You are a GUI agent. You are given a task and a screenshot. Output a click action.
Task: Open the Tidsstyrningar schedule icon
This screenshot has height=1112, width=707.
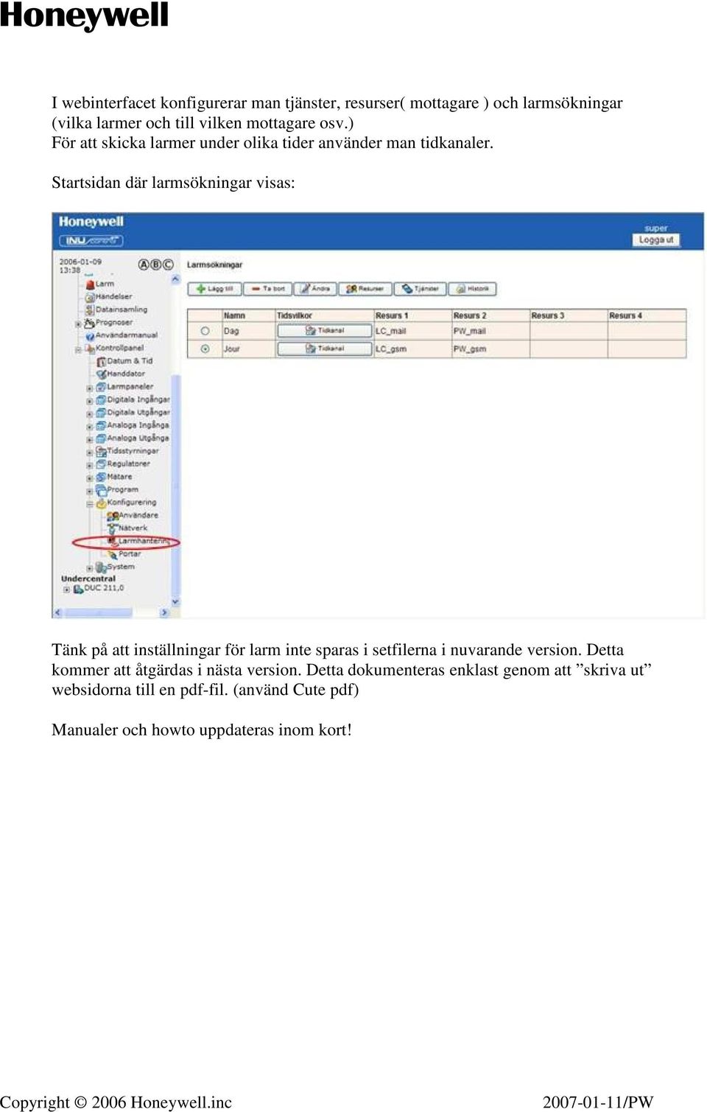[102, 451]
